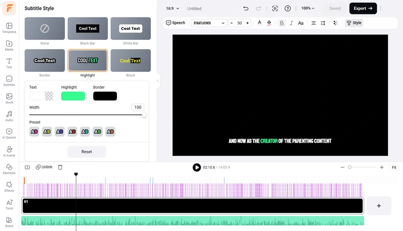This screenshot has height=231, width=403.
Task: Click the Export button
Action: point(363,8)
